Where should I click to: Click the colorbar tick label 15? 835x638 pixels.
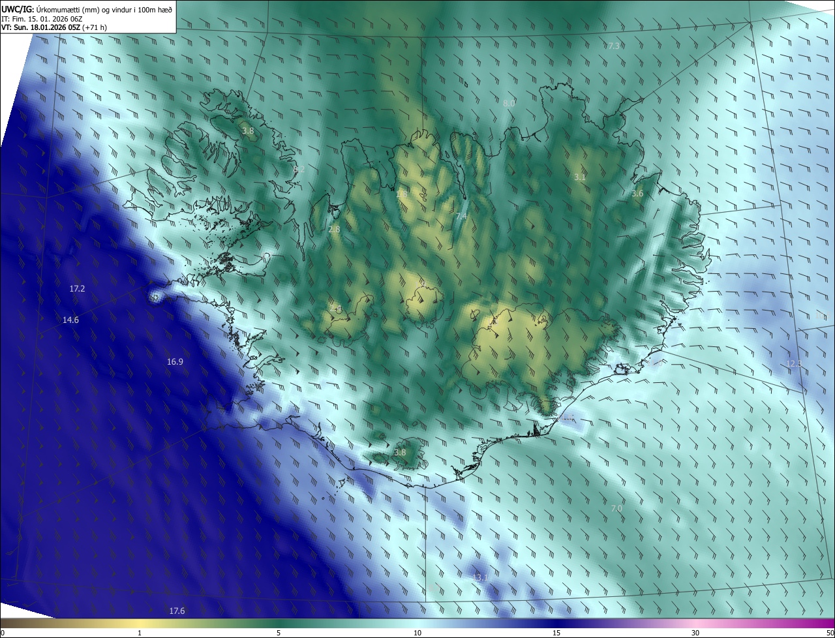(x=556, y=633)
